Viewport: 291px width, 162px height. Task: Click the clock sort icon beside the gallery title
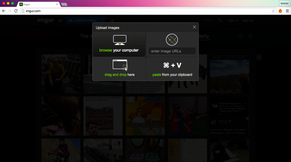click(240, 36)
